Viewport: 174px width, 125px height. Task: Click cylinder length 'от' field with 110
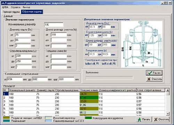(x=59, y=35)
